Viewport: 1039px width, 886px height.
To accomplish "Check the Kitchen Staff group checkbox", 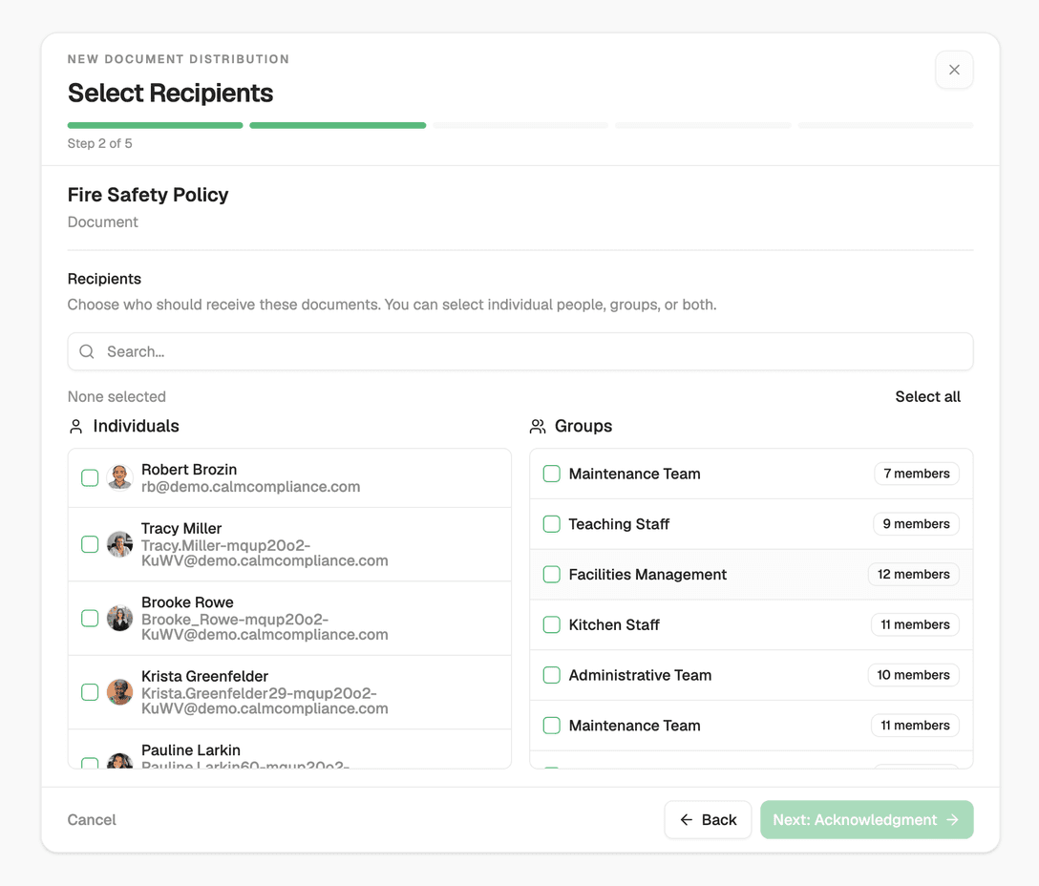I will coord(551,625).
